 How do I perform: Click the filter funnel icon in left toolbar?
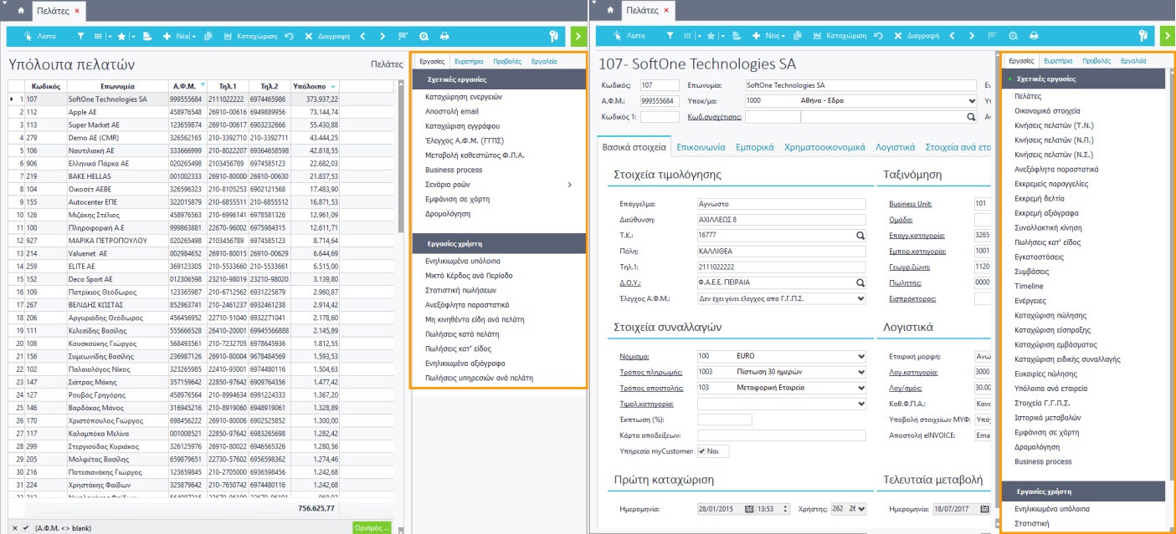point(80,37)
